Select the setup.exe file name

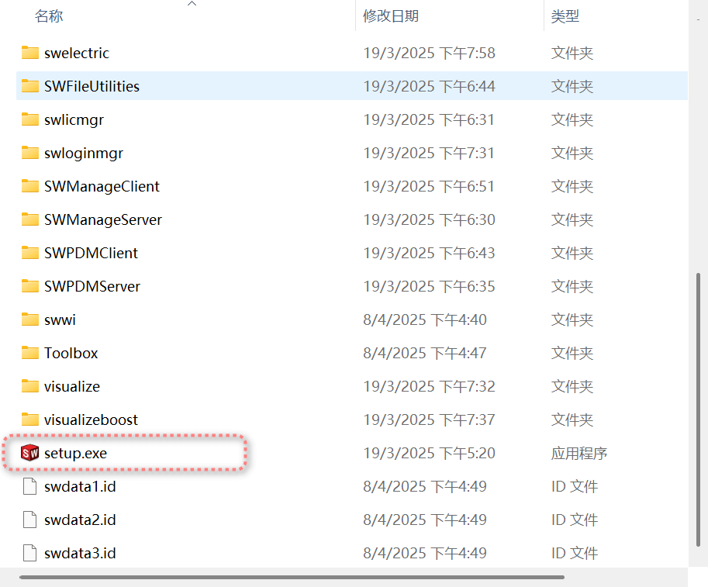(75, 454)
